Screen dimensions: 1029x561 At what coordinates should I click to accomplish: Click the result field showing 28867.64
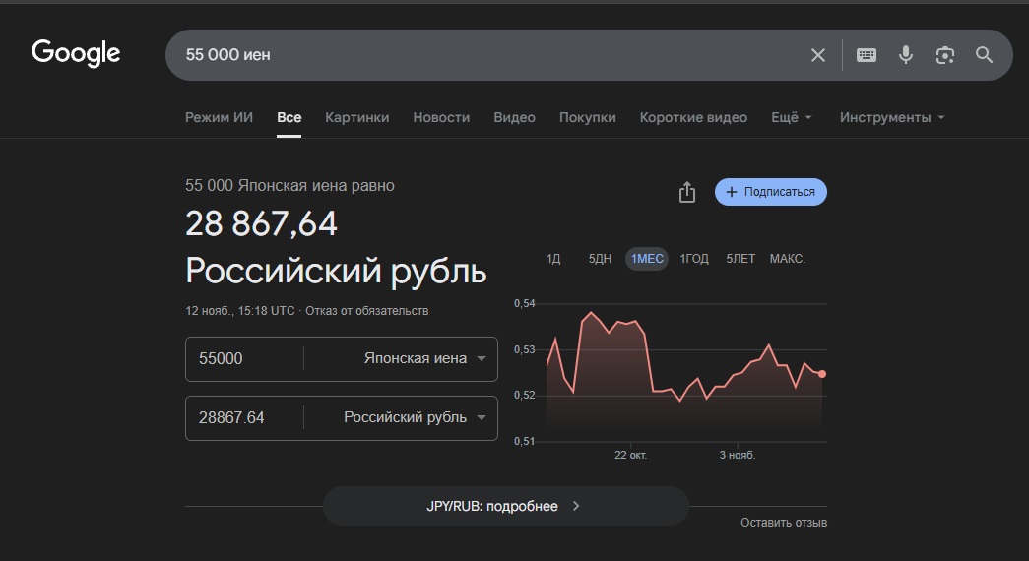244,418
